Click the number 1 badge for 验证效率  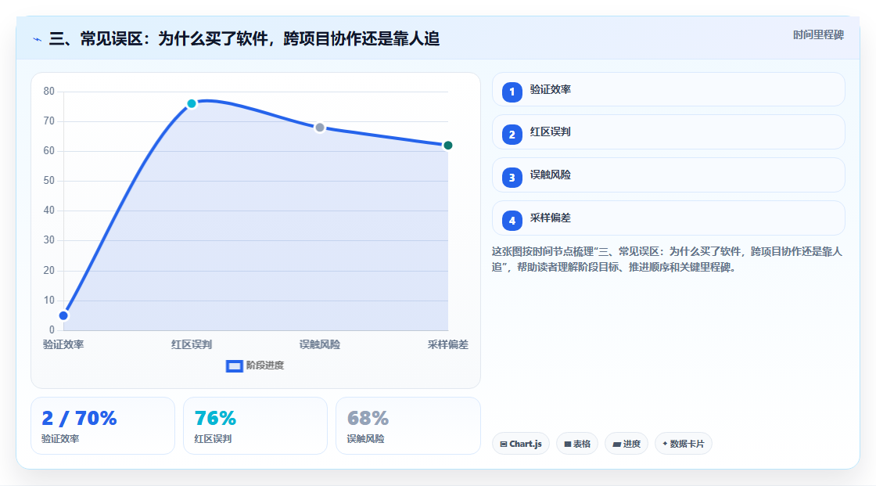click(512, 92)
